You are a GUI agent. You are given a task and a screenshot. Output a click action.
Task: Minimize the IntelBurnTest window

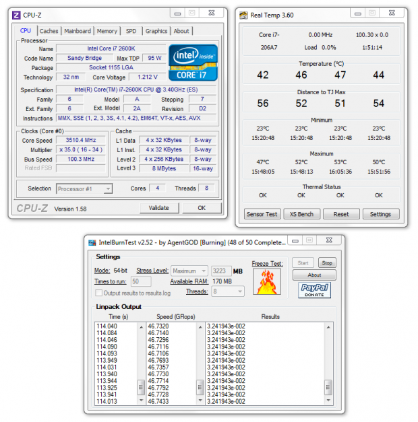(x=295, y=240)
